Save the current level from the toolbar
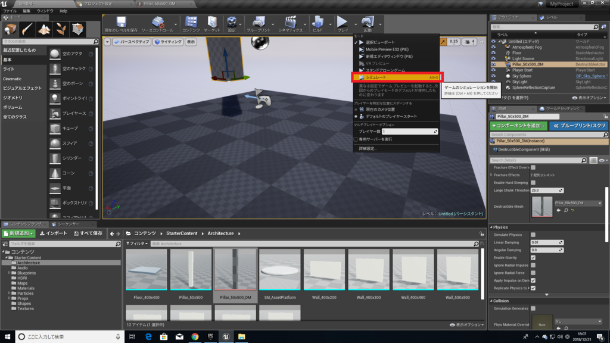 (x=121, y=24)
